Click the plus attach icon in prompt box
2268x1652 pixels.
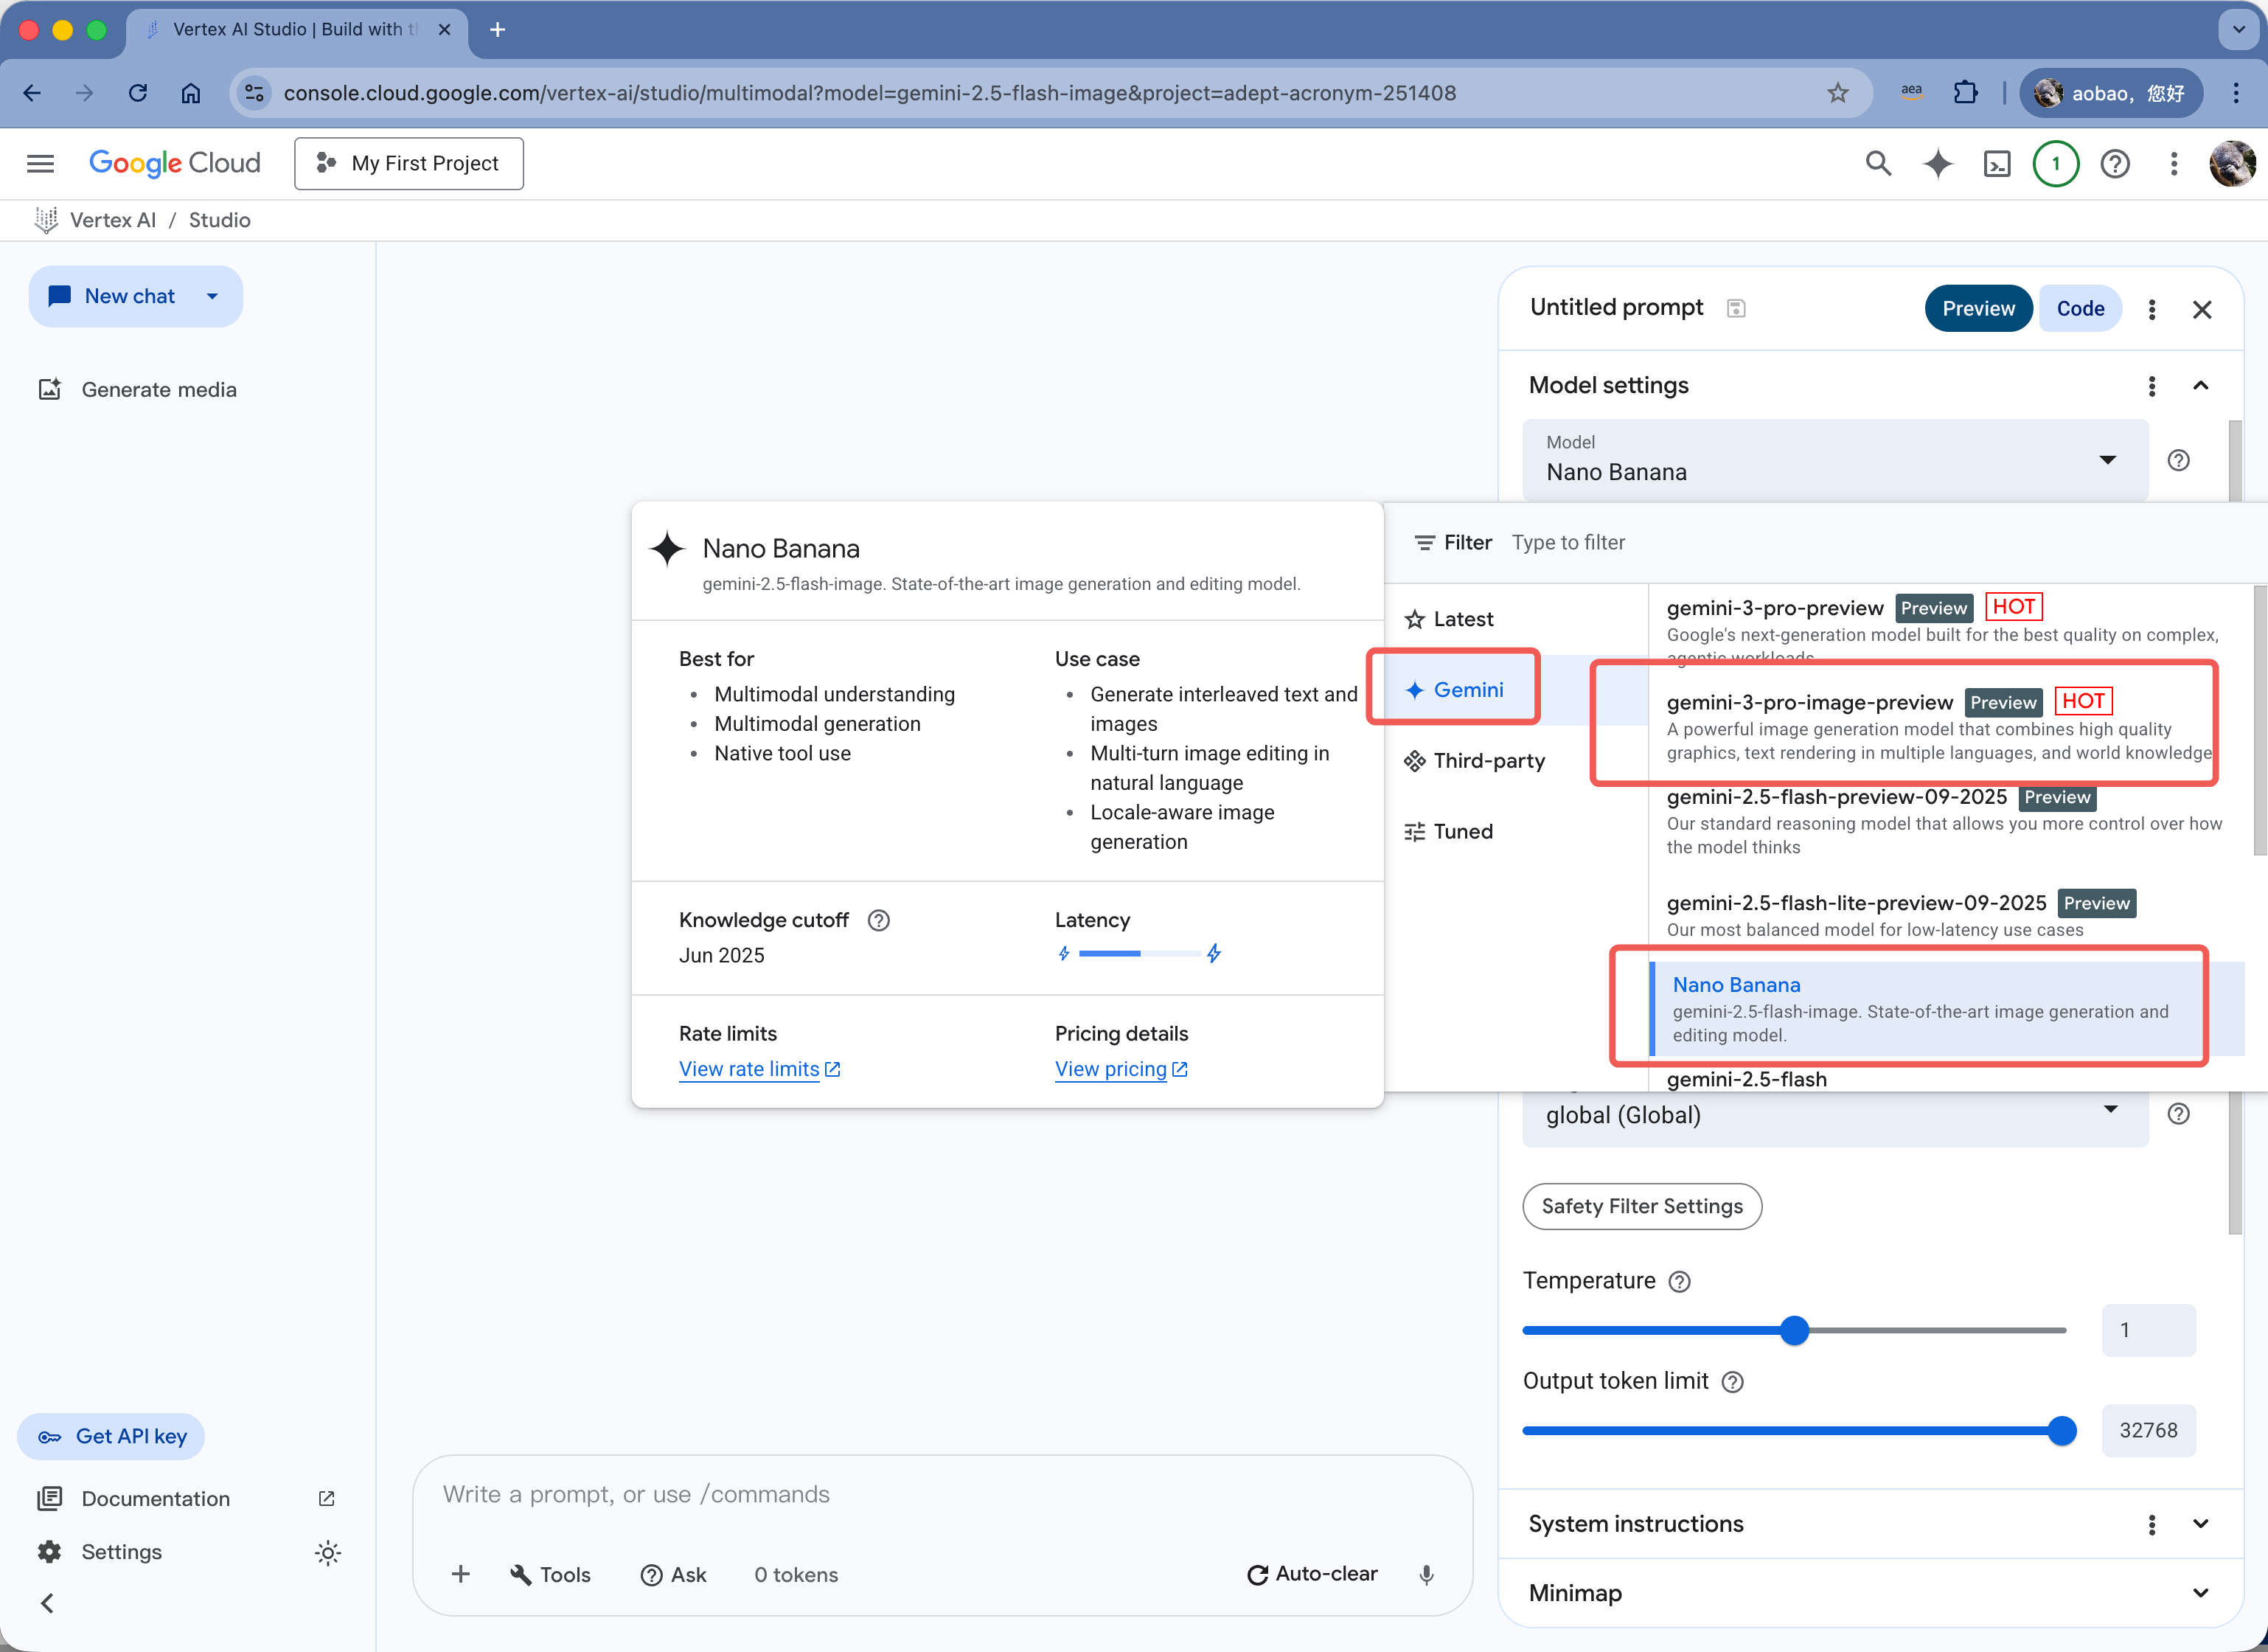[460, 1575]
